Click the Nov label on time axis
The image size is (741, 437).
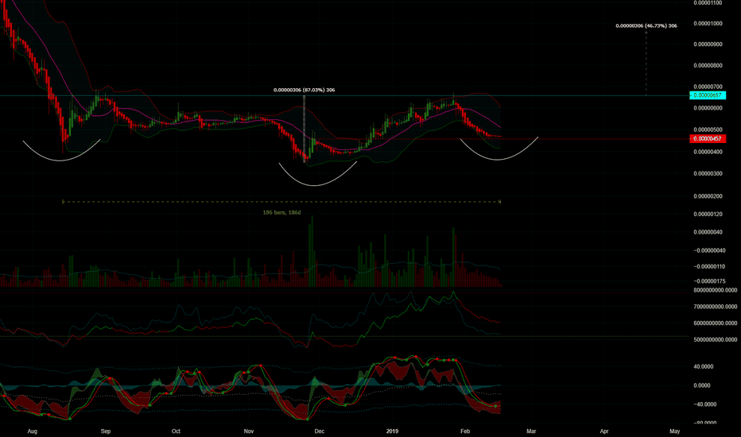tap(249, 431)
